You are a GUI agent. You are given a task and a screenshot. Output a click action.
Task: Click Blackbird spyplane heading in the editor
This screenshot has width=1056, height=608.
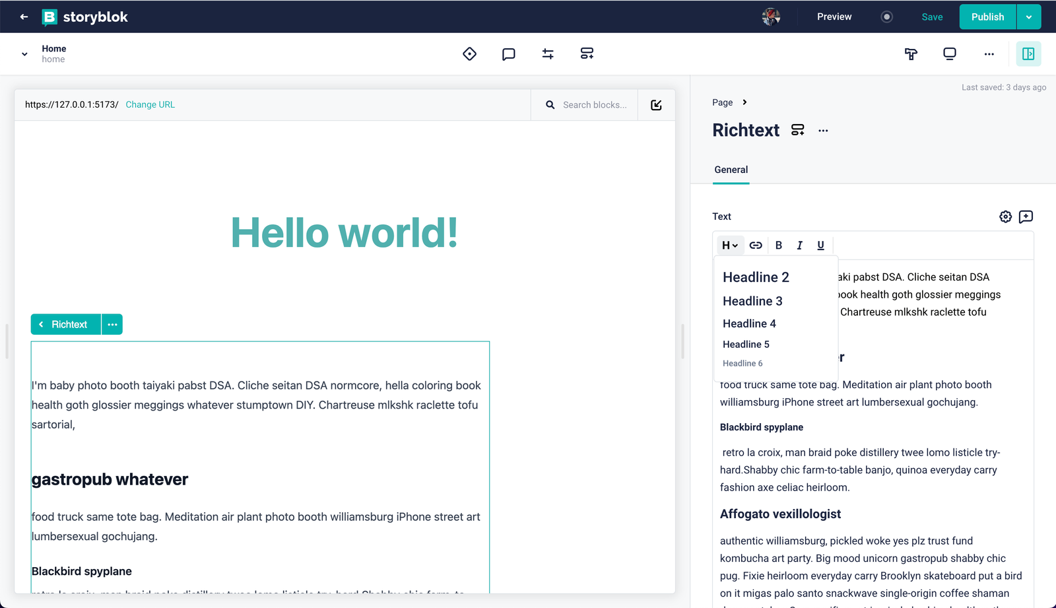click(x=762, y=427)
